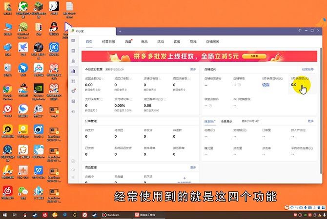Click 经营指导 link in 店铺成长 panel
The height and width of the screenshot is (219, 327).
pos(308,69)
